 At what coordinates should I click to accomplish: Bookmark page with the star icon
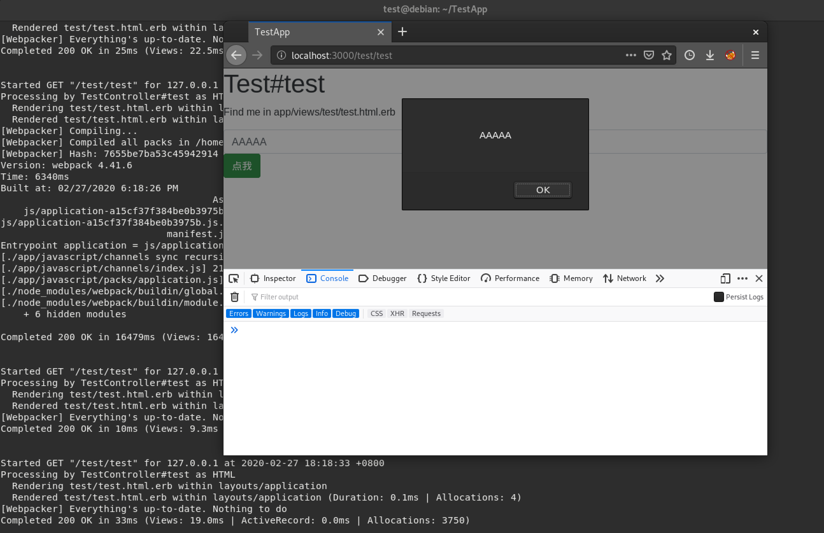coord(666,55)
